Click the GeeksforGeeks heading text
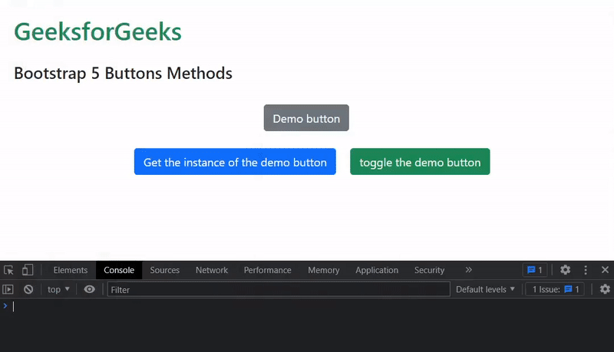 (98, 31)
